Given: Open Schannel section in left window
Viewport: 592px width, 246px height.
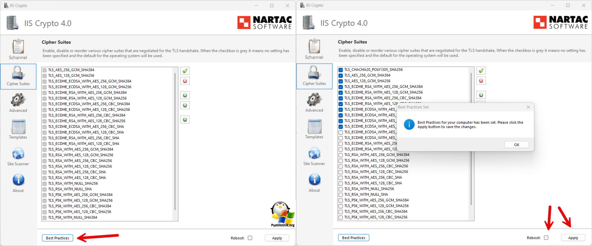Looking at the screenshot, I should 18,50.
